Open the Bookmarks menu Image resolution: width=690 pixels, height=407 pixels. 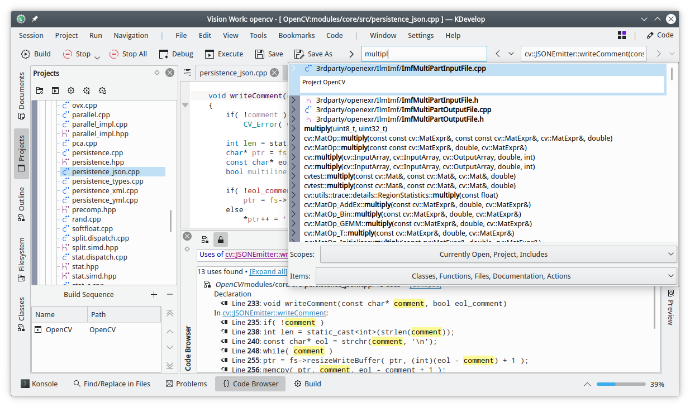(x=296, y=35)
